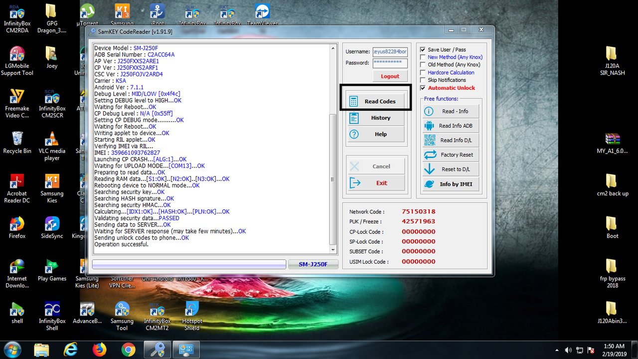The height and width of the screenshot is (359, 638).
Task: Click the Read - Info function button
Action: tap(451, 111)
